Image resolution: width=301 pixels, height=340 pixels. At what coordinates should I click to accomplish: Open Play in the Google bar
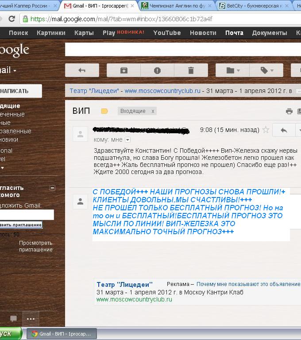tap(108, 33)
